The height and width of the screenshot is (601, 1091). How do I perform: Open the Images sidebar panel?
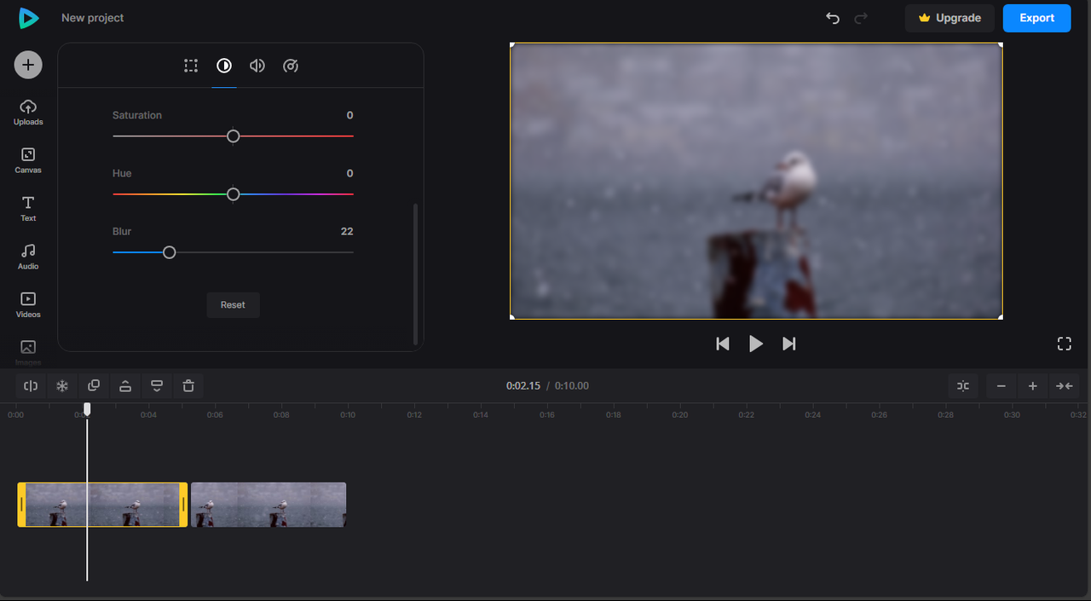pyautogui.click(x=28, y=352)
